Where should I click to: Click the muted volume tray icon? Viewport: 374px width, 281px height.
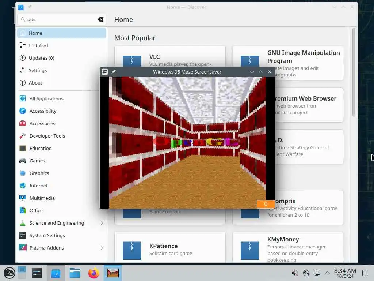click(x=295, y=273)
